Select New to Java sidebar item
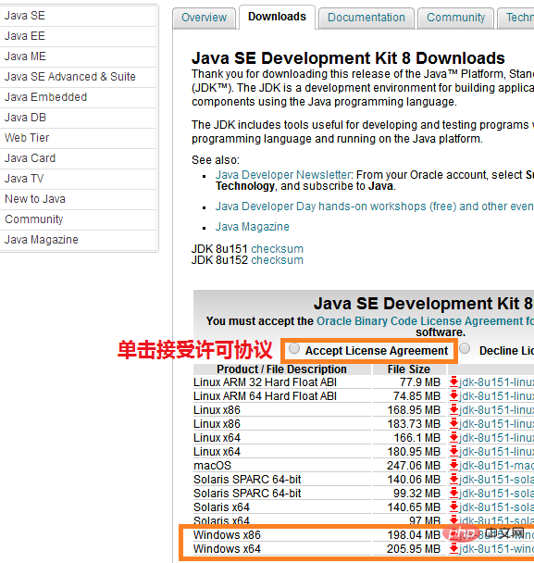 pyautogui.click(x=78, y=199)
